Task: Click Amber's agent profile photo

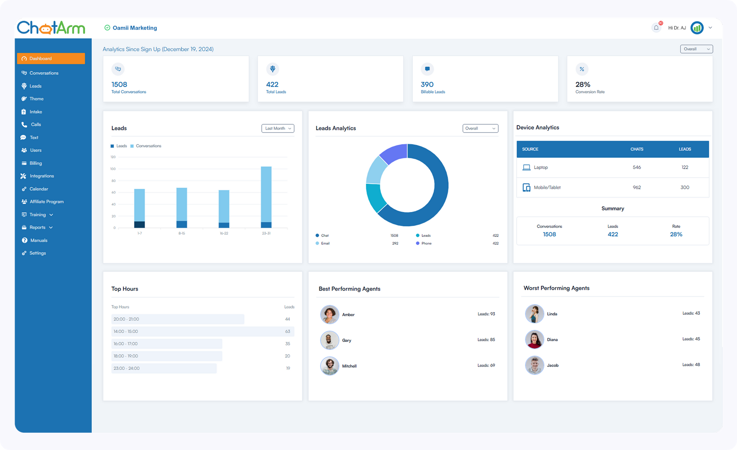Action: (x=329, y=314)
